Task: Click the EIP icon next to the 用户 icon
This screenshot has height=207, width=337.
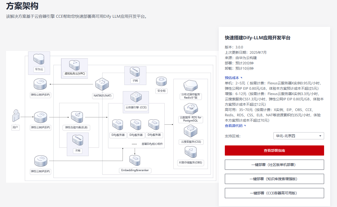Action: 41,118
